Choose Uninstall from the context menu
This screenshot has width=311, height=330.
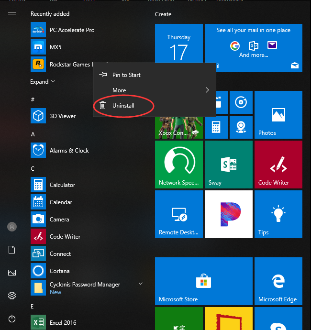click(x=155, y=105)
